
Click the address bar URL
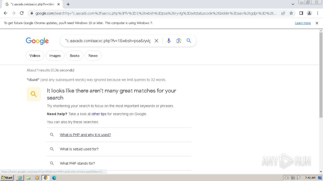pos(156,13)
